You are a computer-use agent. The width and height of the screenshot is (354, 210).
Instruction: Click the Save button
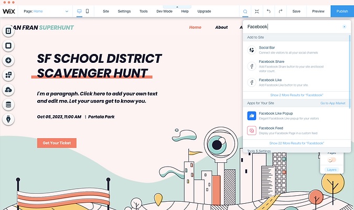point(296,12)
